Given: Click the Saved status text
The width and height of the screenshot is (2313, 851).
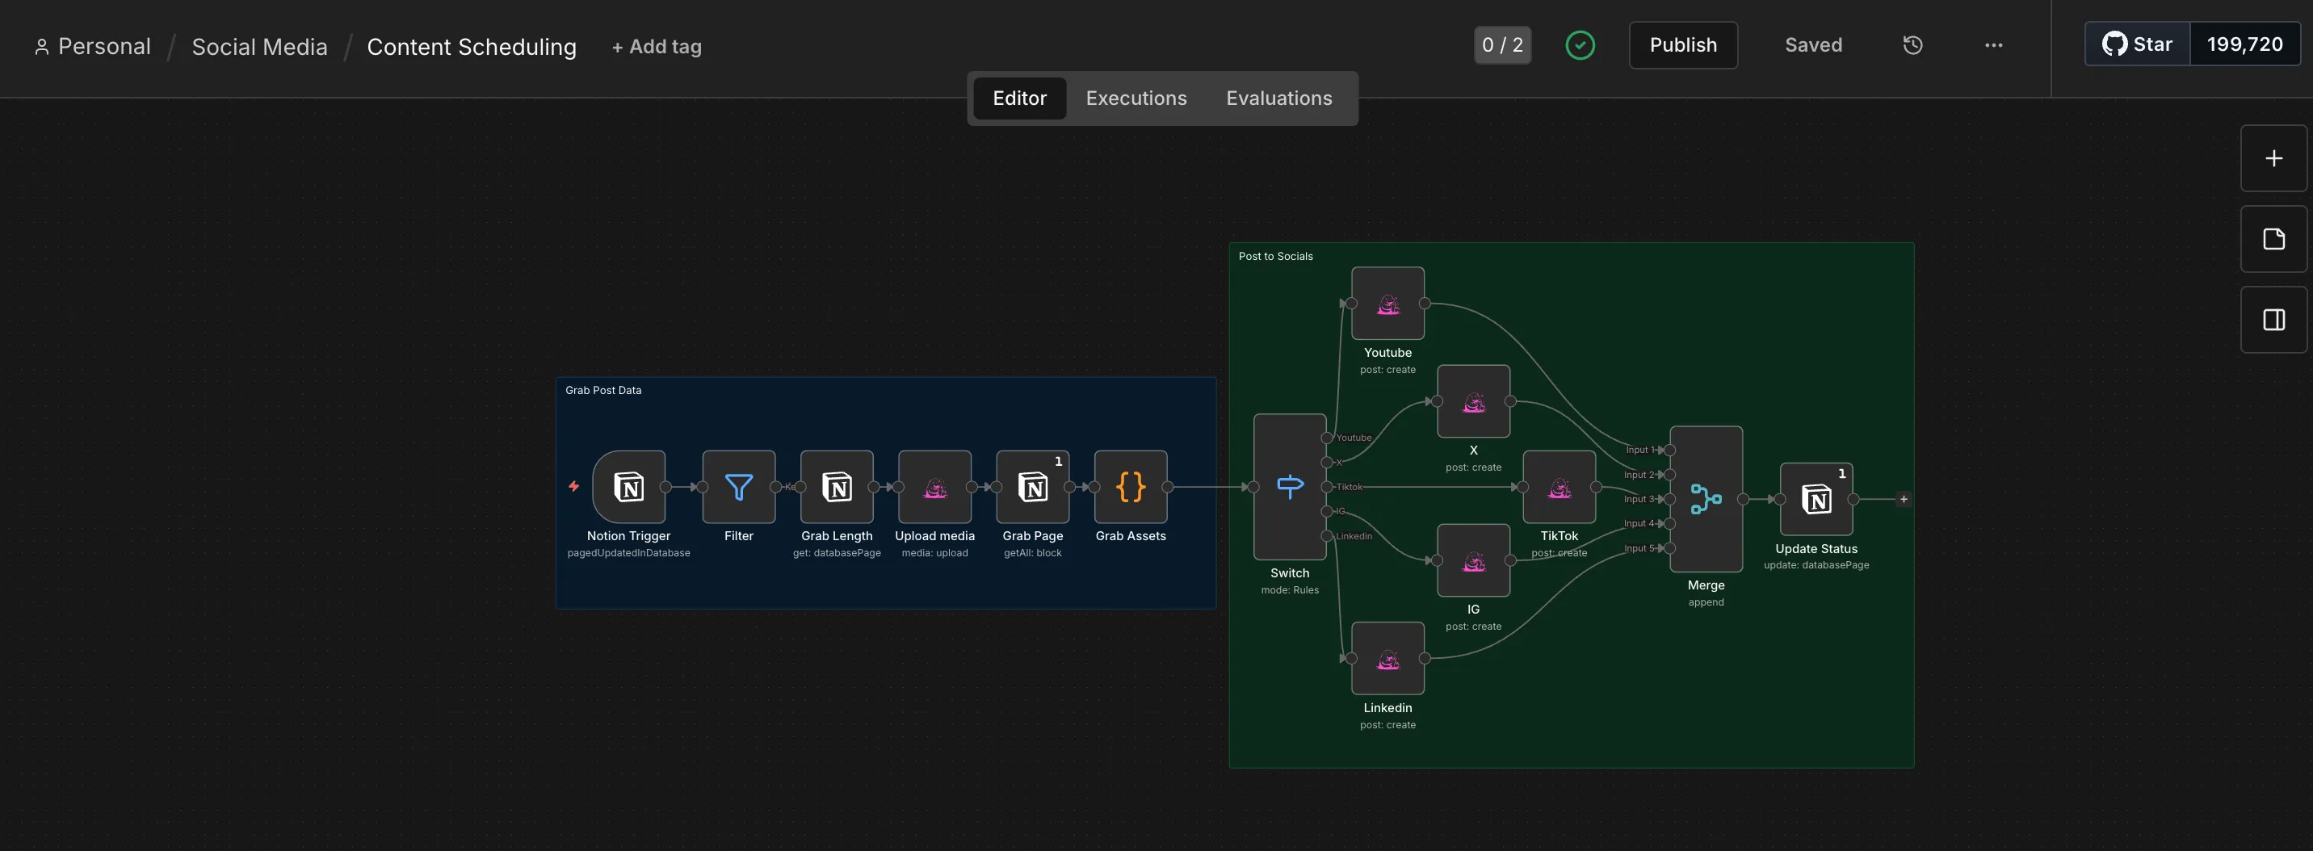Looking at the screenshot, I should [1813, 45].
